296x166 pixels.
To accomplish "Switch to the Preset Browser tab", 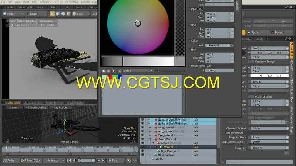I will coord(54,103).
